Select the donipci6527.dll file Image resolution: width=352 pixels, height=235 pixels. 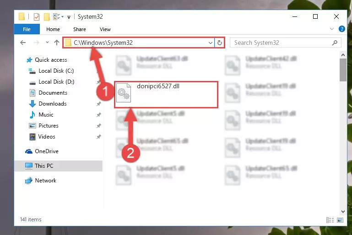click(x=166, y=95)
